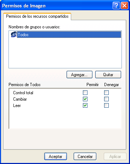Select the Permisos de los recursos compartidos tab
130x164 pixels.
[37, 16]
